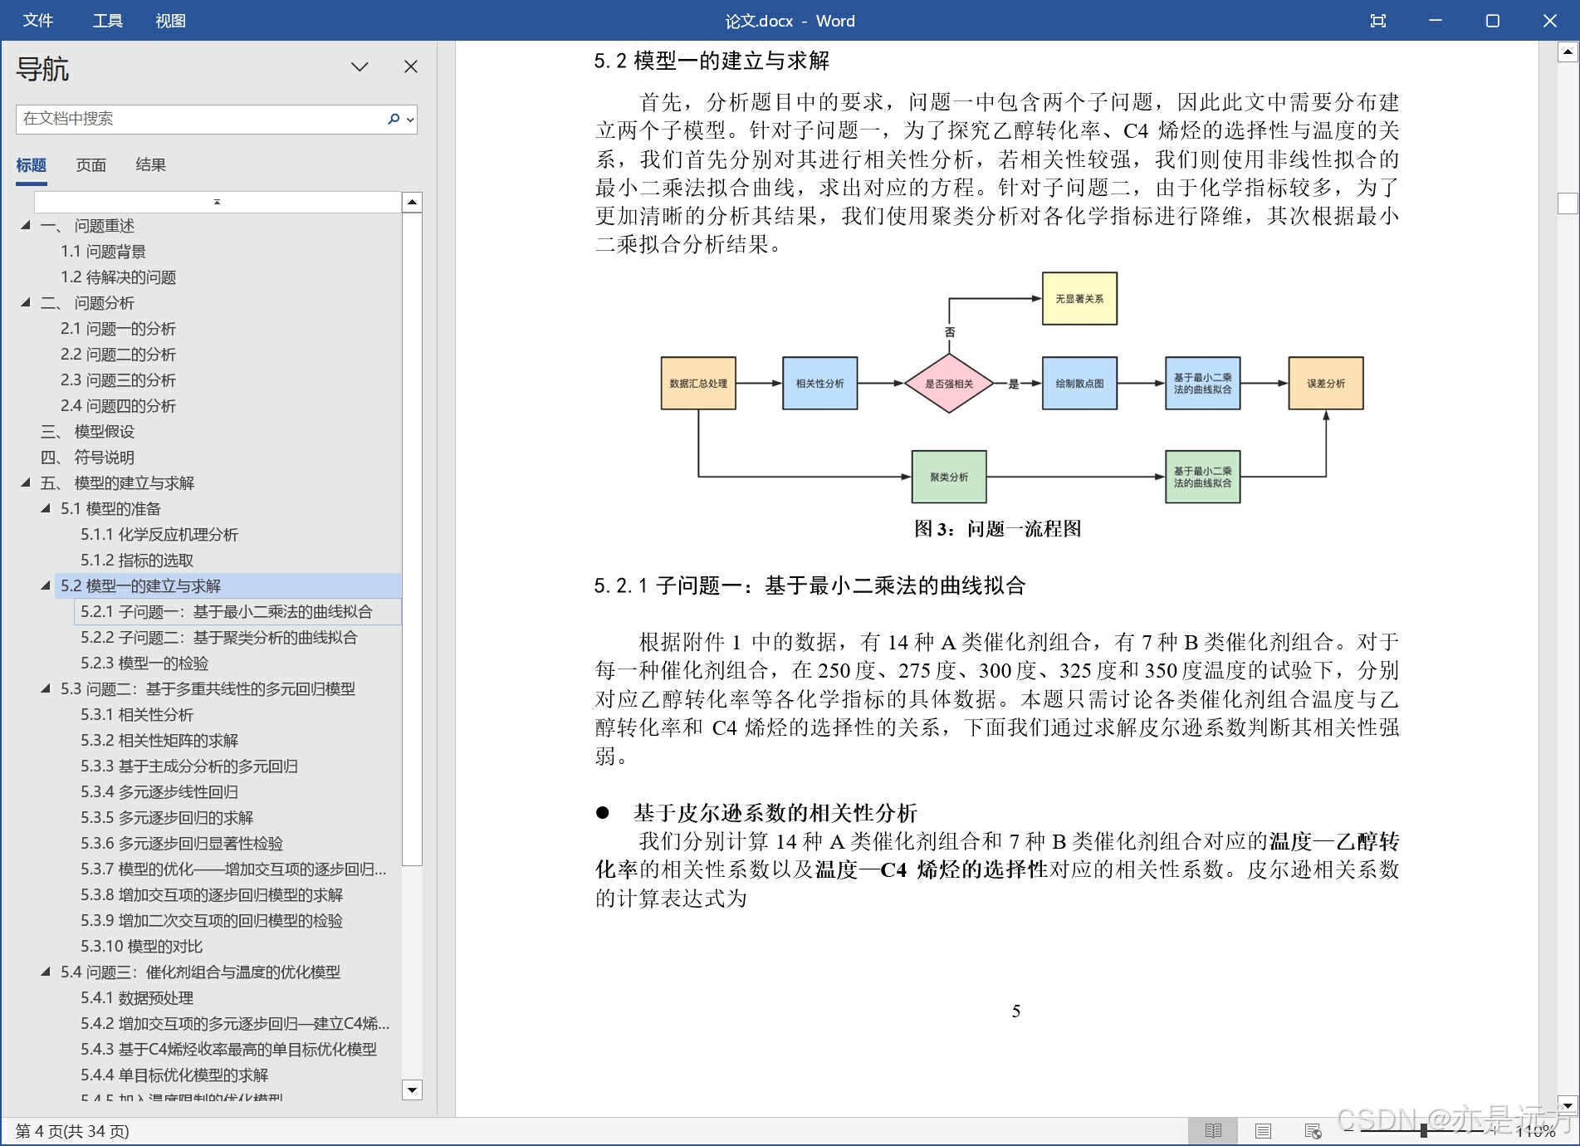Go to heading 5.3.3 基于主成分分析的多元回归

(189, 766)
